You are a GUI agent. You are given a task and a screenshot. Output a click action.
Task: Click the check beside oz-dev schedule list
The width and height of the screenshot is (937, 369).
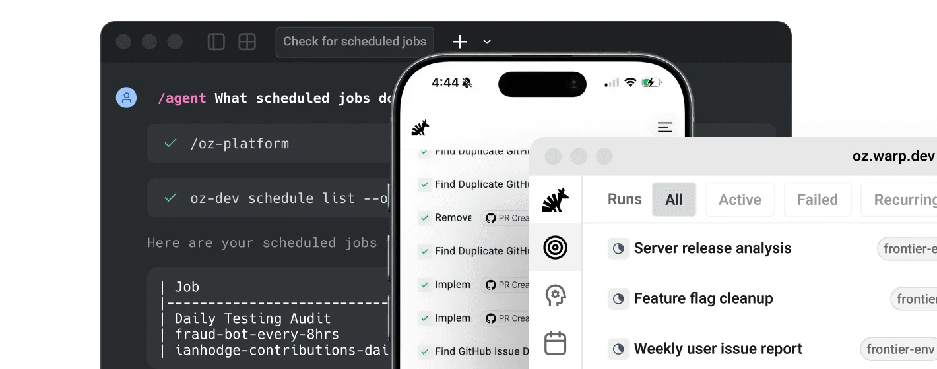171,198
